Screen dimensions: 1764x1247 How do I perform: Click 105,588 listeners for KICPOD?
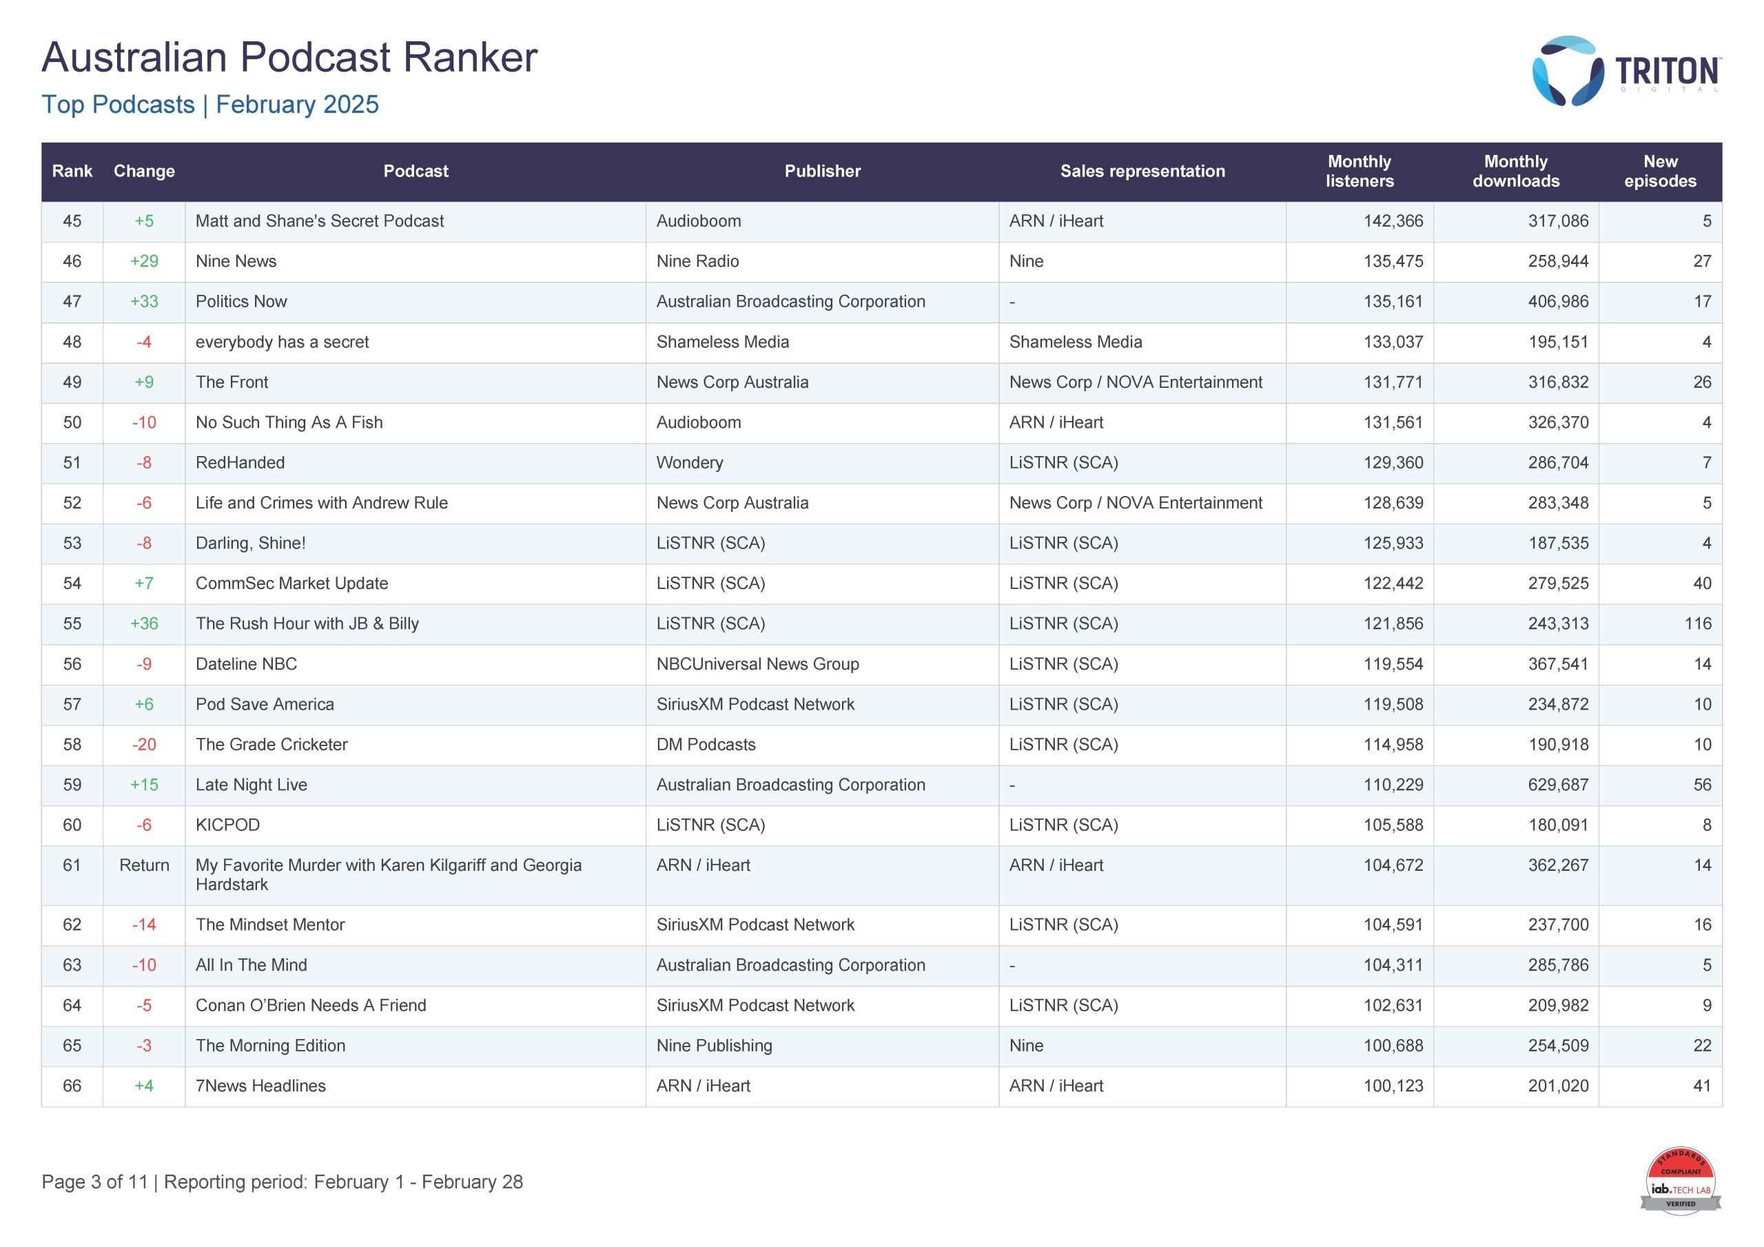point(1393,825)
